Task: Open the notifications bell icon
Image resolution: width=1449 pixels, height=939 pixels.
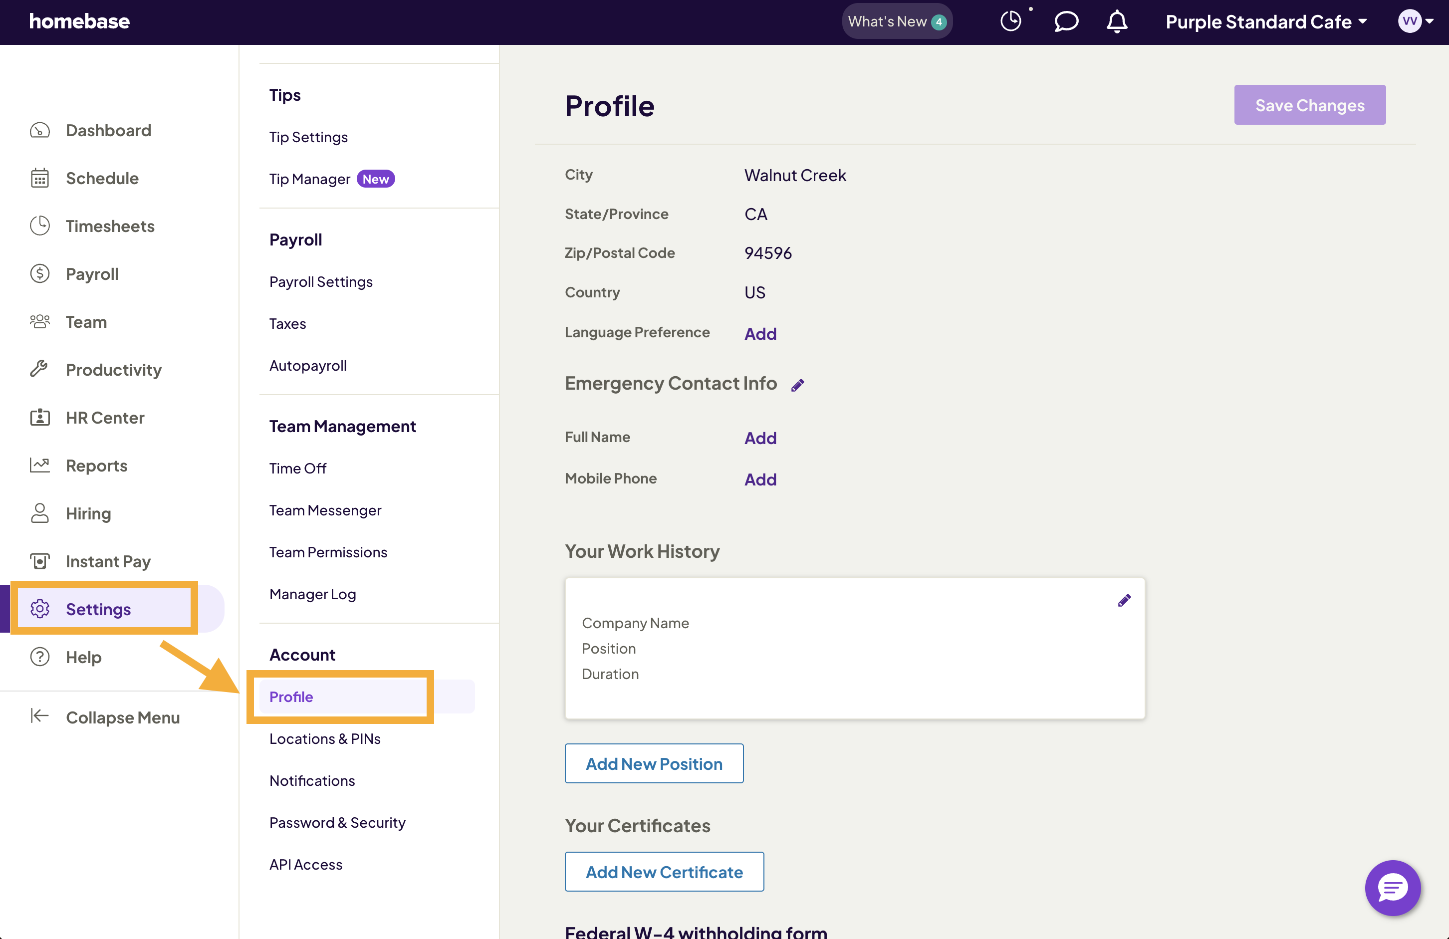Action: pos(1117,21)
